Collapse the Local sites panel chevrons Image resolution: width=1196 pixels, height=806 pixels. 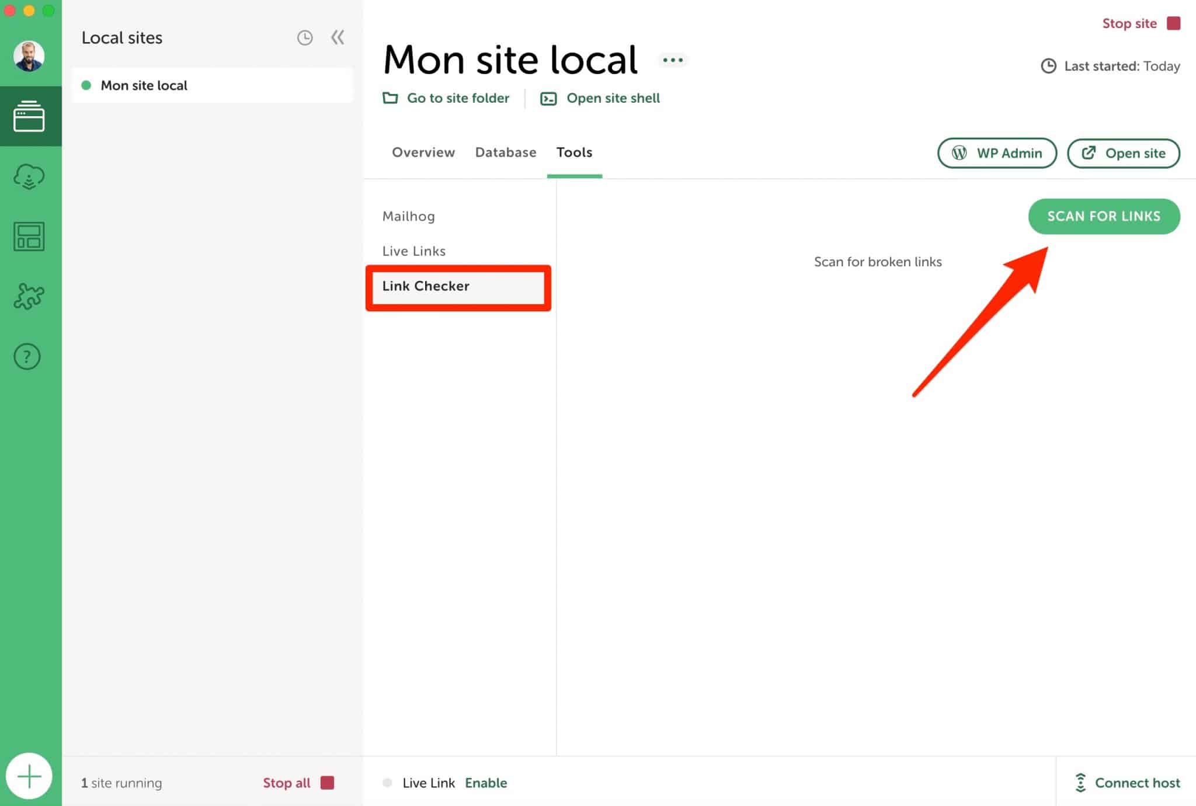coord(338,37)
